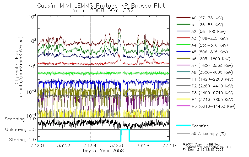Viewport: 249px width, 157px height.
Task: Click the Day of Year 2008 axis title
Action: (x=103, y=151)
